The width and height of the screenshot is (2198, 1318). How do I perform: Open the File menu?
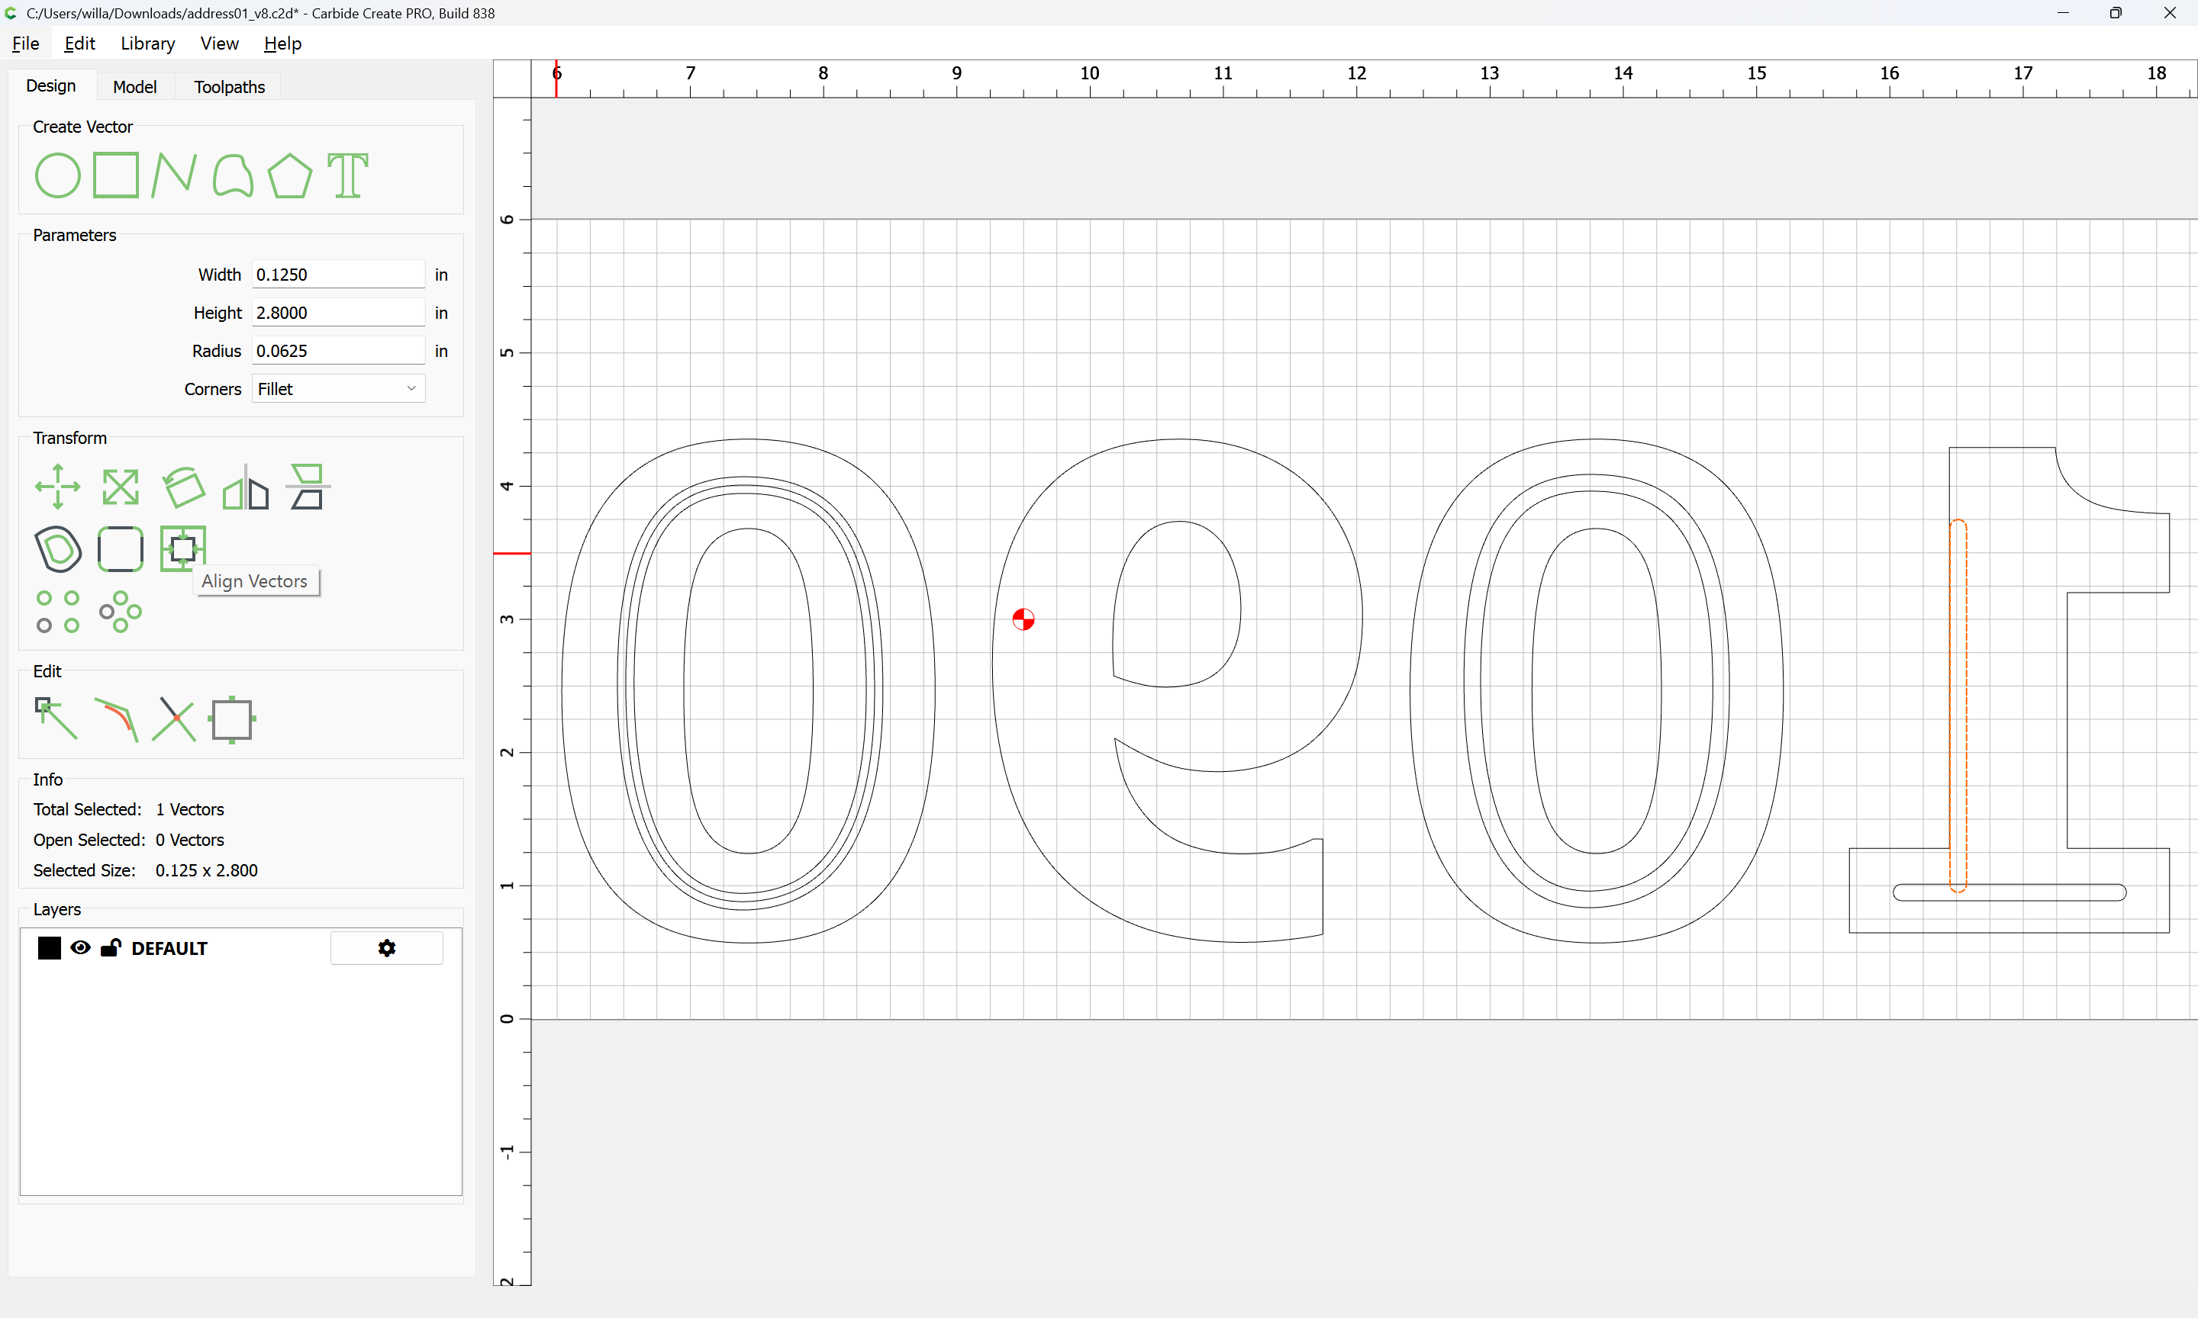[x=26, y=43]
